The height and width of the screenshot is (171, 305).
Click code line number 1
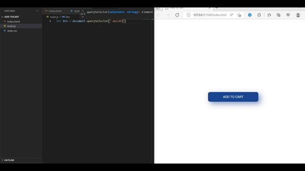point(50,21)
